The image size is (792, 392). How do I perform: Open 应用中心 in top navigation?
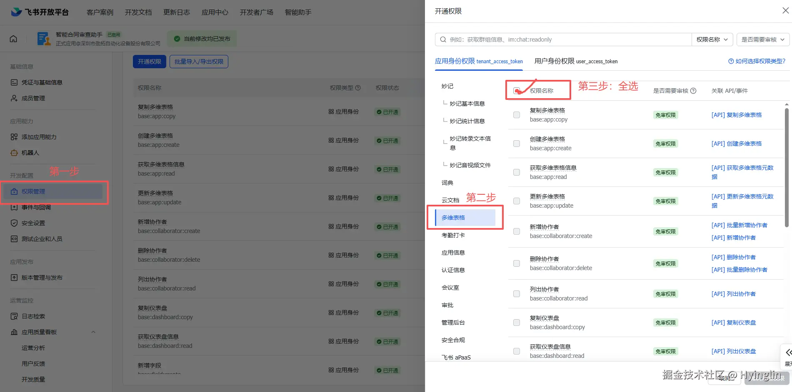tap(215, 12)
